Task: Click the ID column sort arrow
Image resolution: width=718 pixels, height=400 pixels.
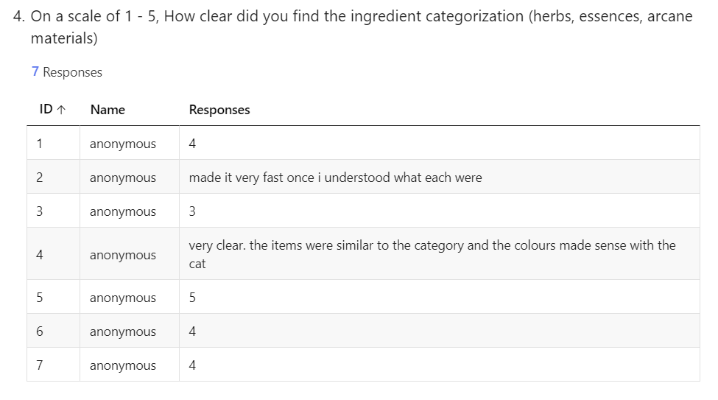Action: tap(62, 110)
